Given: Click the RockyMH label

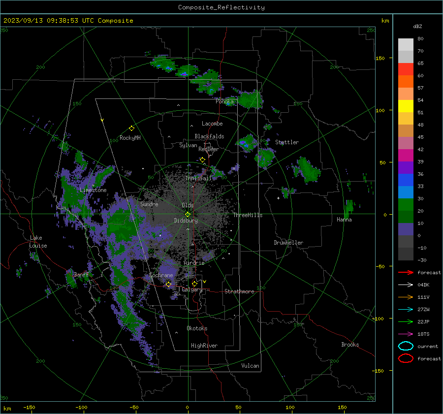Looking at the screenshot, I should coord(130,138).
